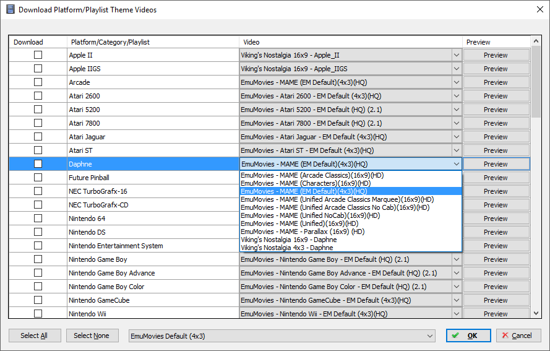
Task: Click the Cancel button
Action: [x=518, y=336]
